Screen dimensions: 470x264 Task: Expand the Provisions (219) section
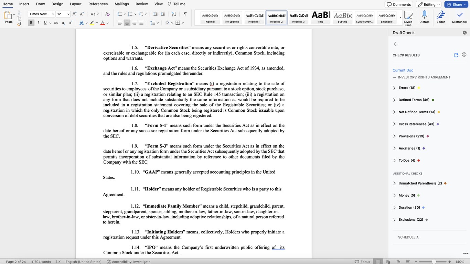point(394,136)
